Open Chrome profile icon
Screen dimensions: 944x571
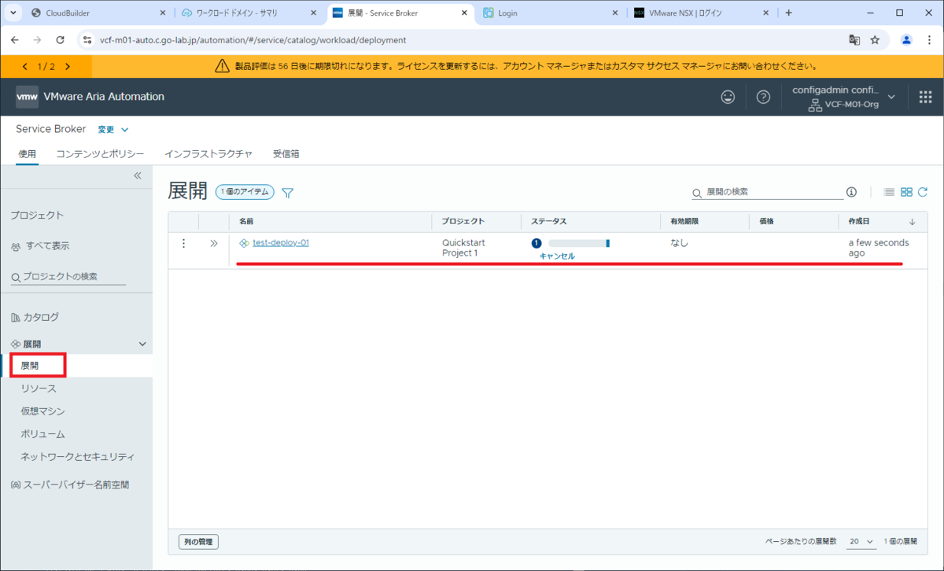tap(906, 40)
